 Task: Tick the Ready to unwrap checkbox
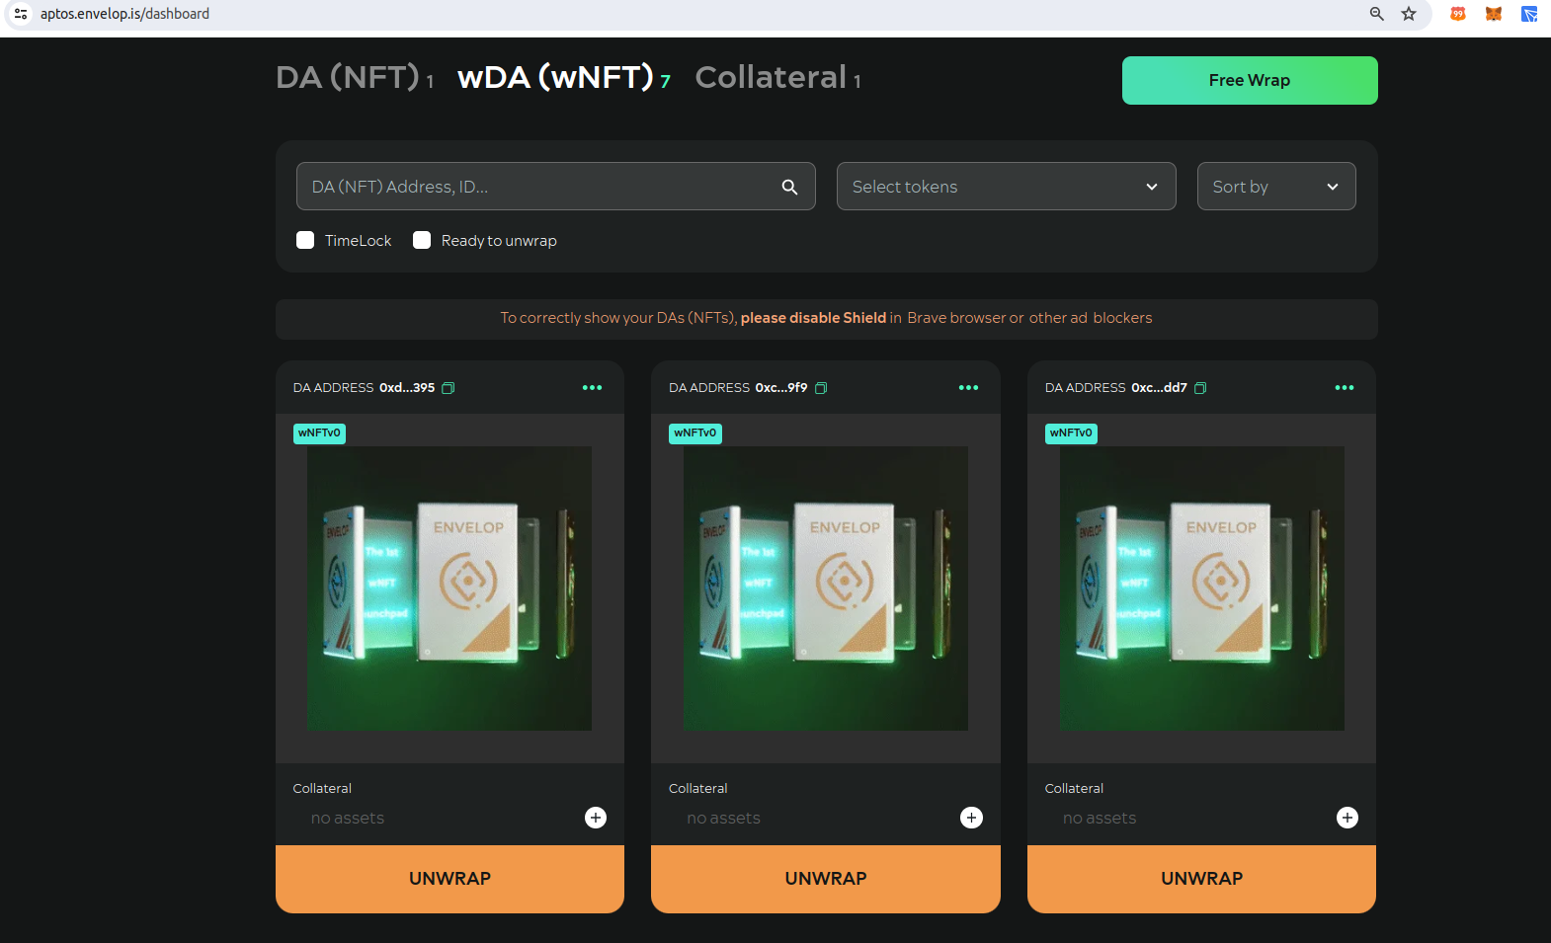point(422,240)
